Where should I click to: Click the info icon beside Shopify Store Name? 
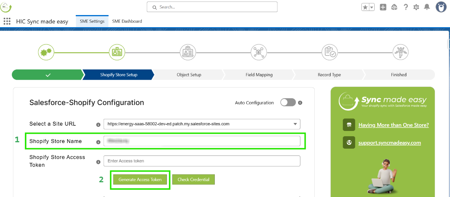pos(98,142)
